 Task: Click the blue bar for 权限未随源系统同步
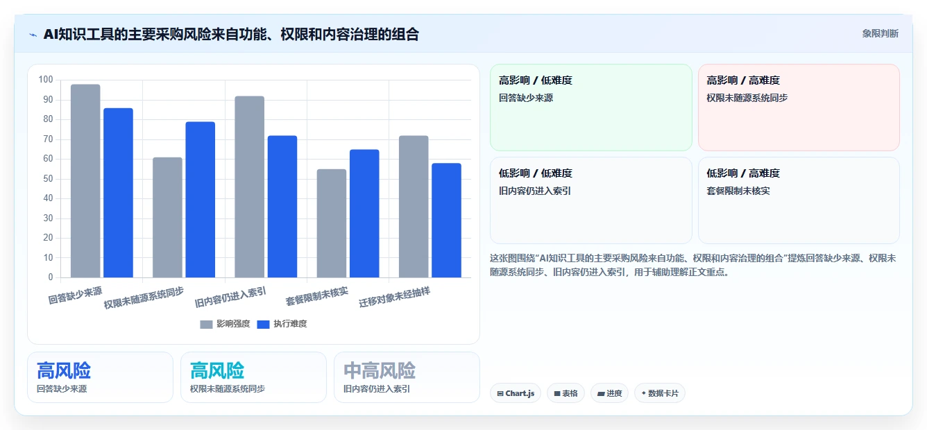click(200, 200)
